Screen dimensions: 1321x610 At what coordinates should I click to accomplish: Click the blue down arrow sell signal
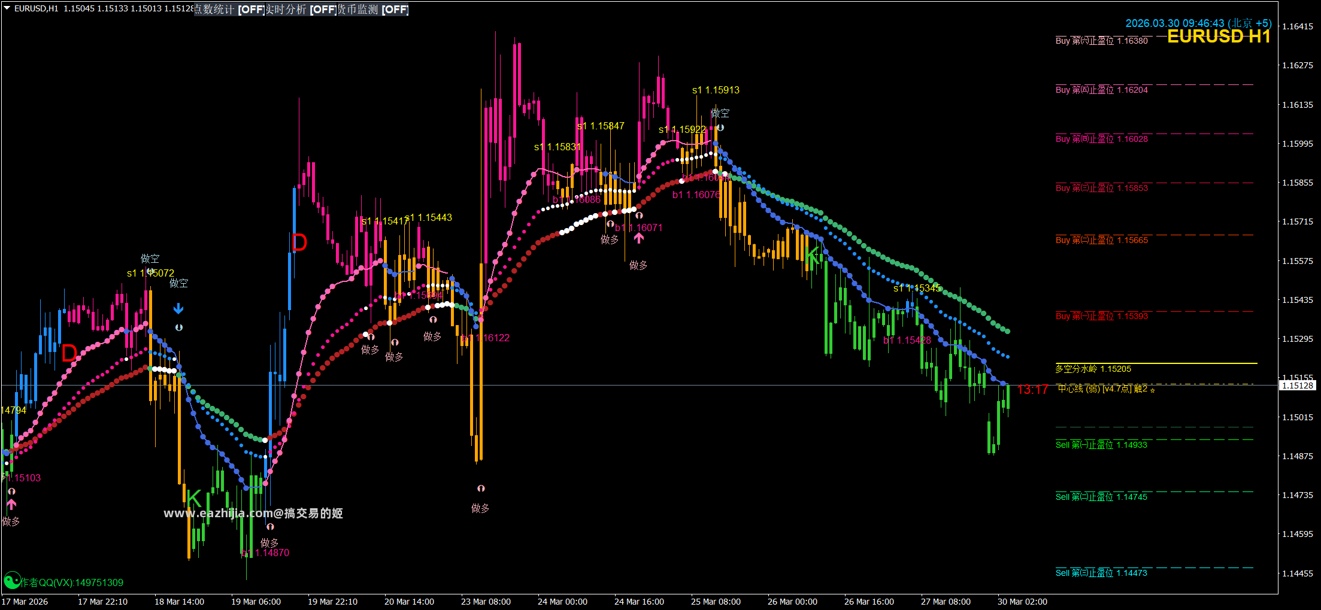[x=178, y=309]
